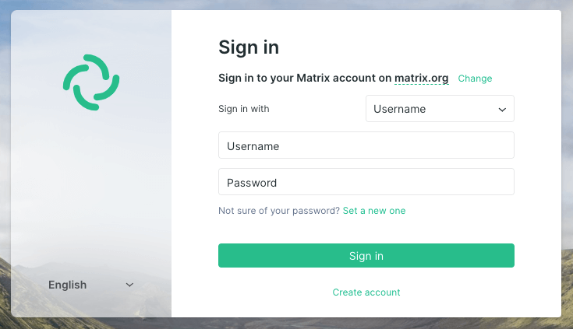Click the green Element logo
573x329 pixels.
[x=91, y=82]
